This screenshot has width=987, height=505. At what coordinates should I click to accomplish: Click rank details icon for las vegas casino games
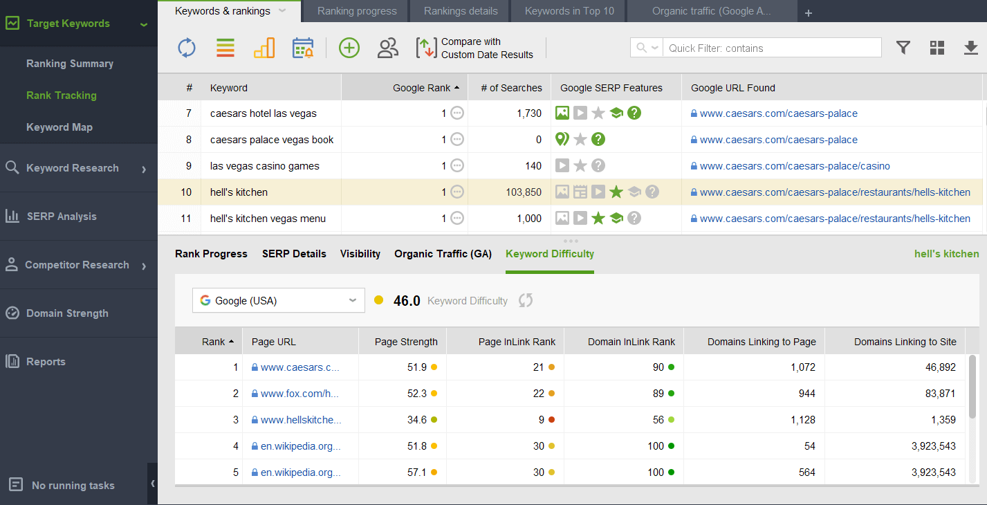pyautogui.click(x=457, y=166)
